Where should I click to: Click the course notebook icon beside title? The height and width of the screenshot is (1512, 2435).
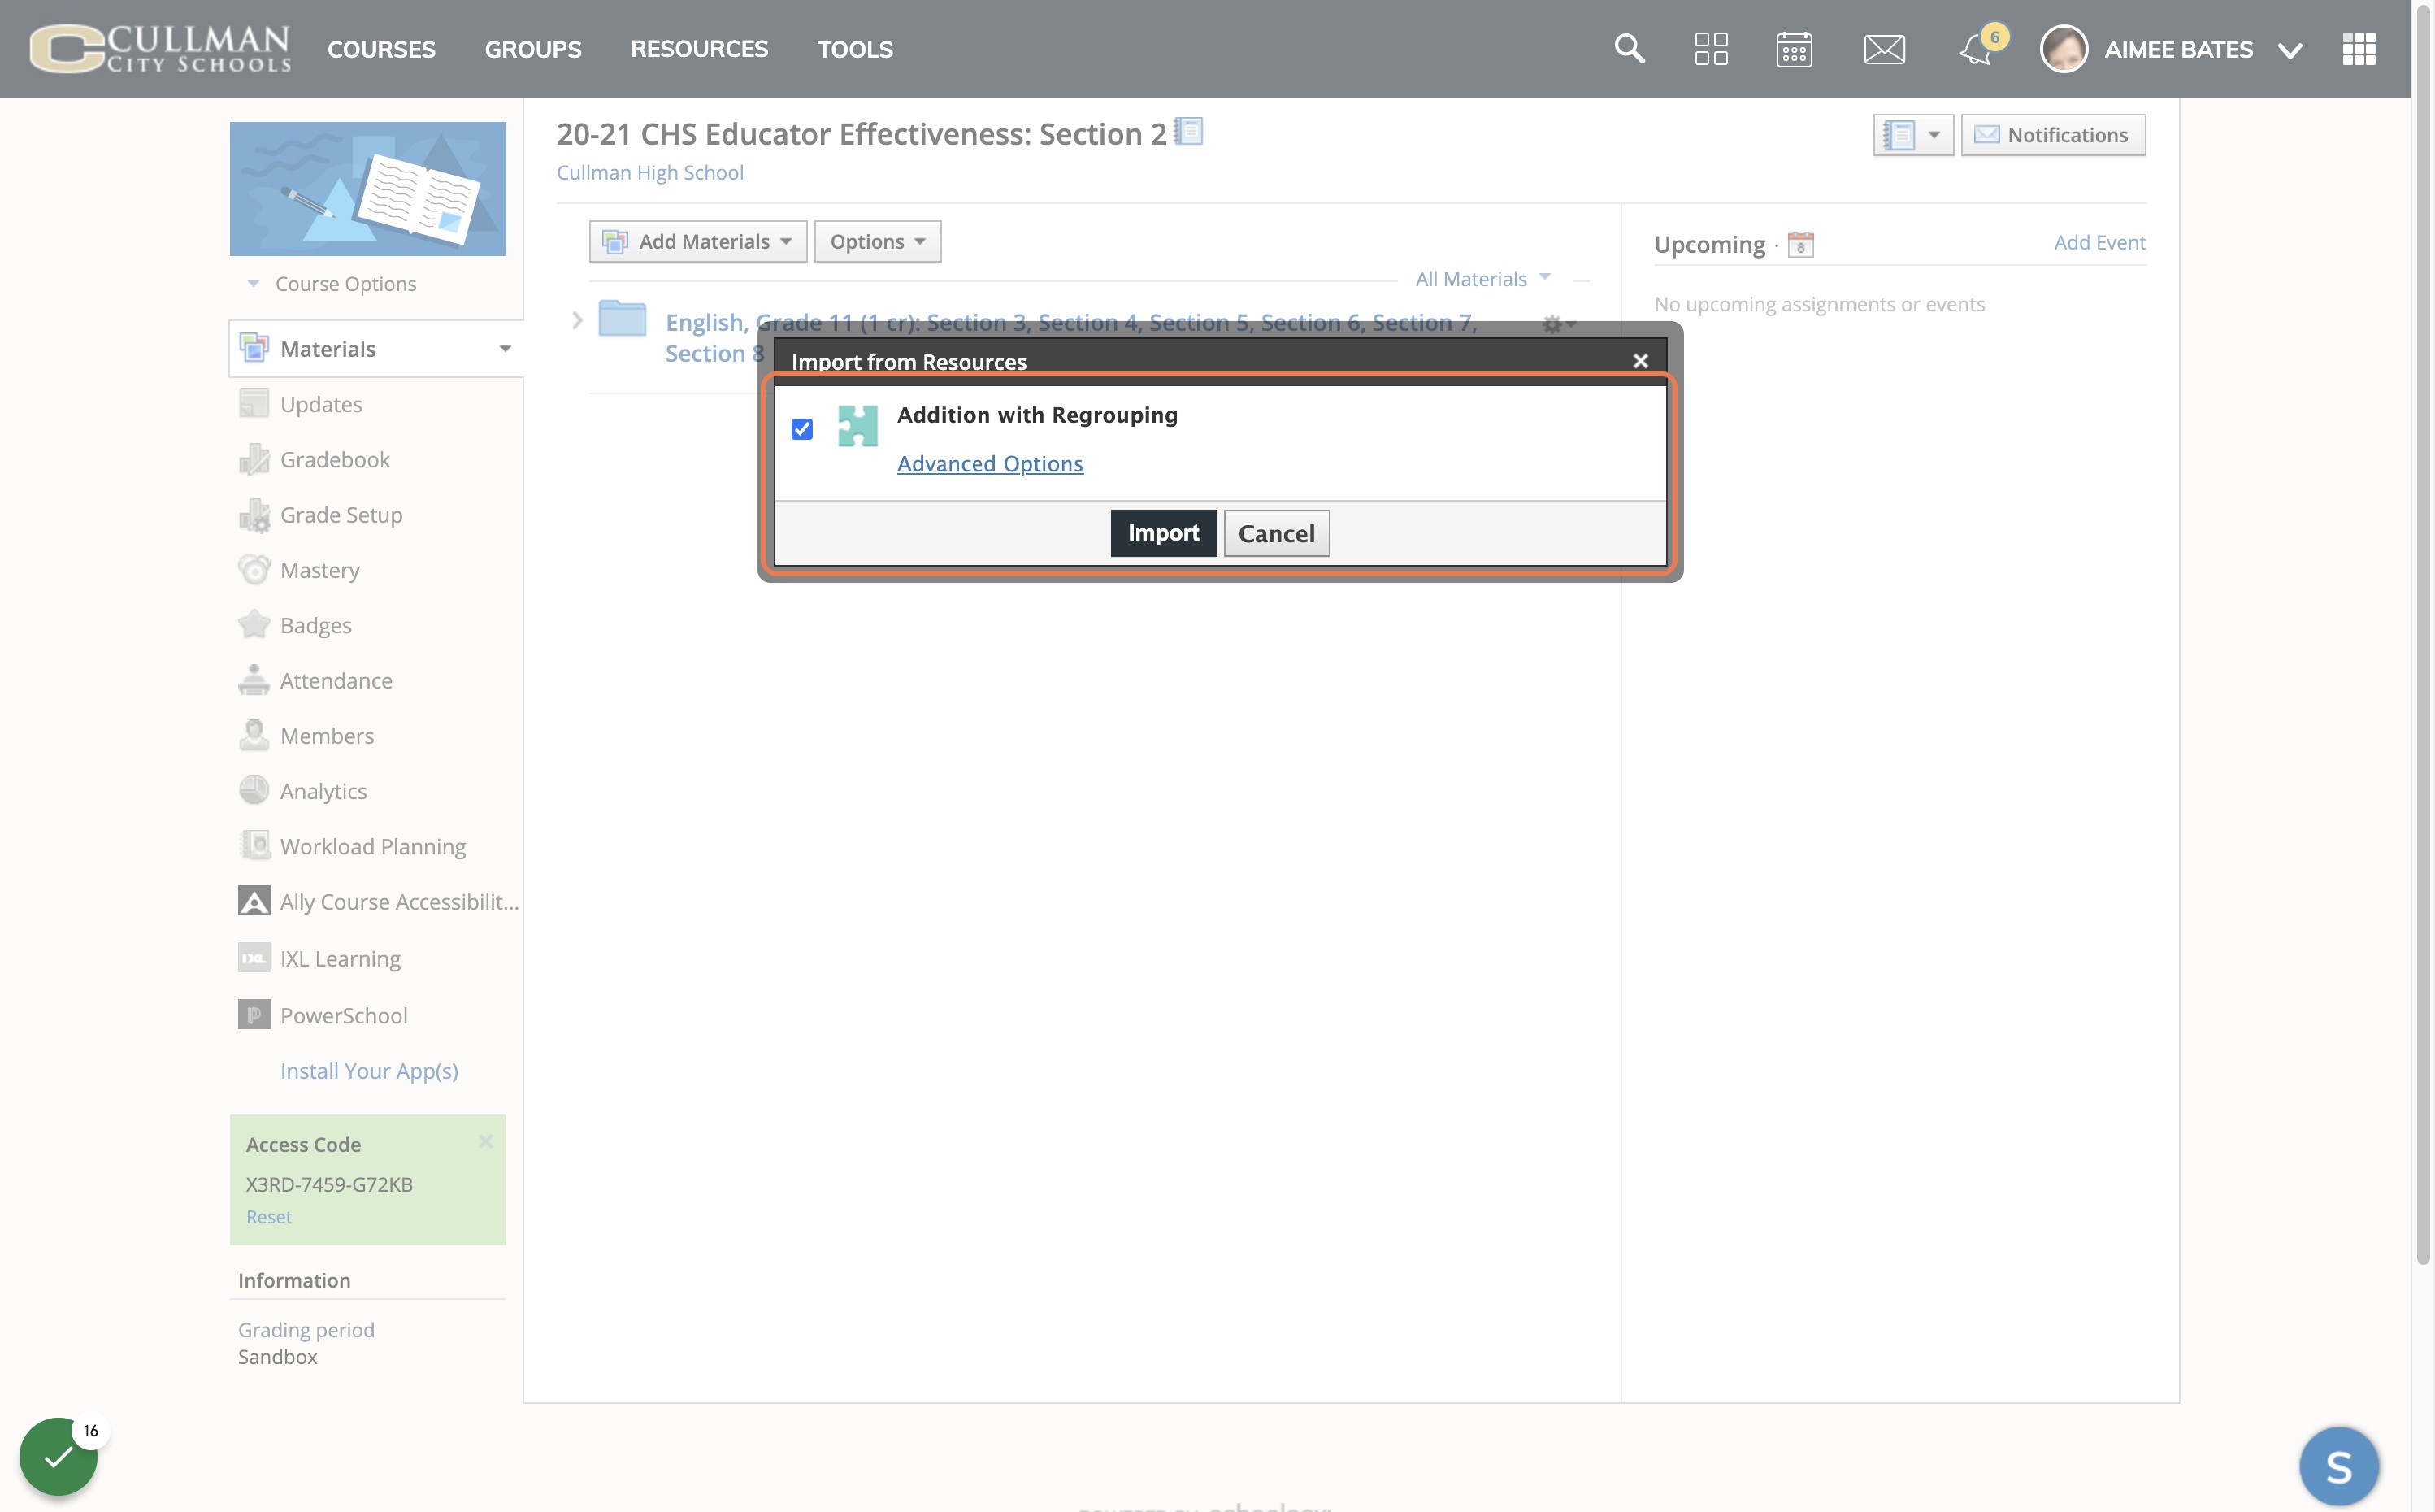click(x=1188, y=132)
